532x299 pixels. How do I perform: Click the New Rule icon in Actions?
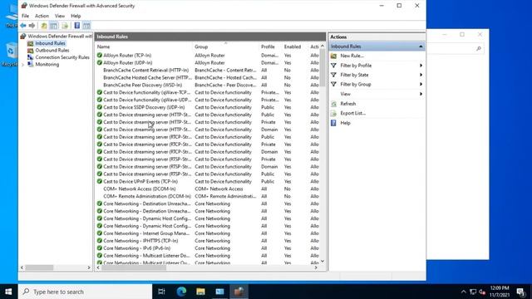333,56
